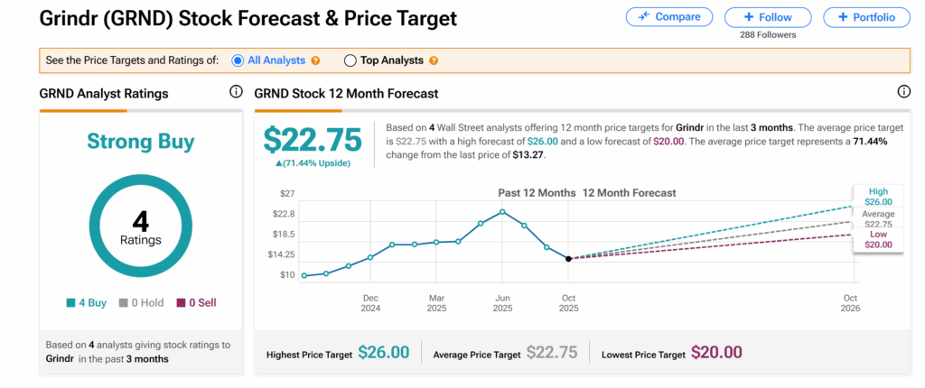Click help icon beside All Analysts
This screenshot has width=925, height=388.
point(315,60)
